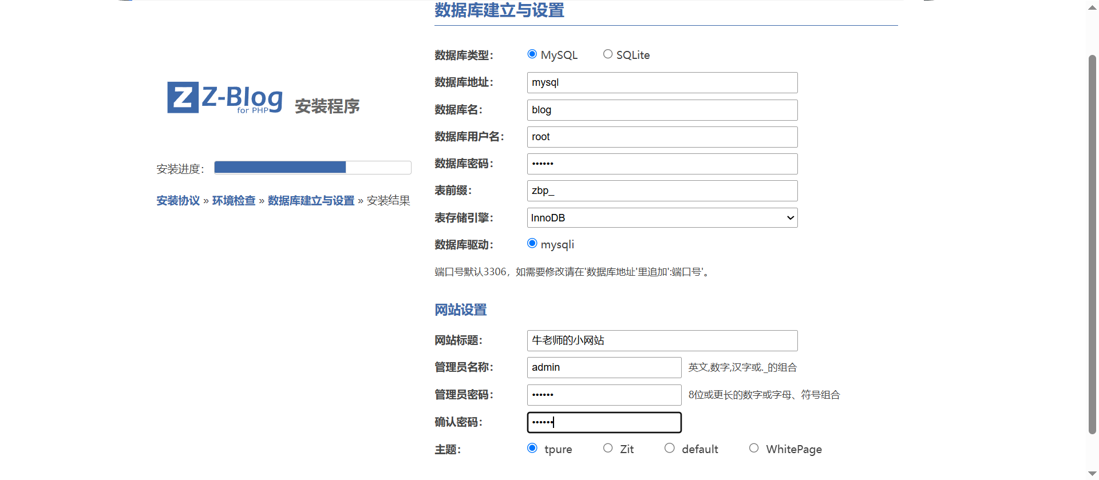Click the 网站设置 section heading
Viewport: 1099px width, 480px height.
coord(460,310)
